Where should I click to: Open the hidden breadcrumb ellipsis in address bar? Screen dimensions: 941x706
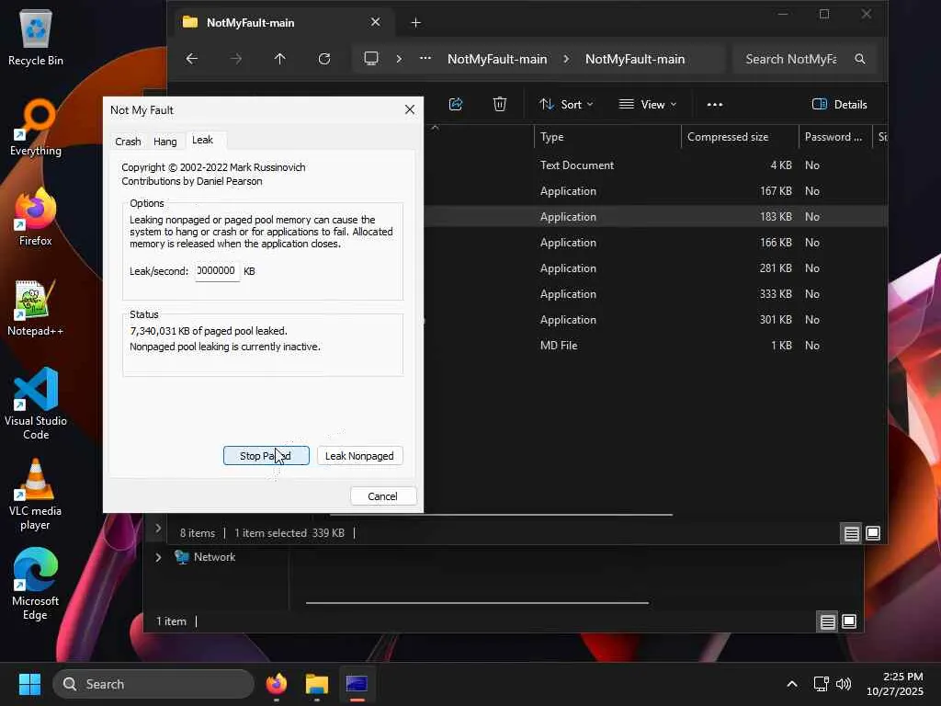point(425,58)
